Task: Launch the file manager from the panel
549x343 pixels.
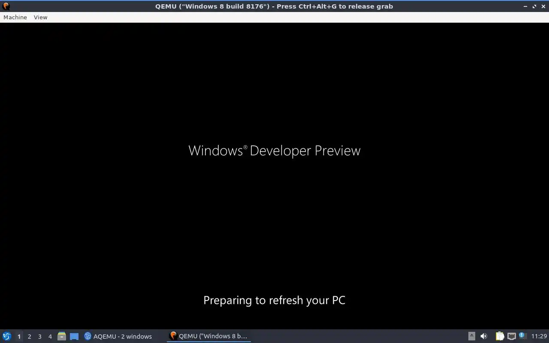Action: click(62, 336)
